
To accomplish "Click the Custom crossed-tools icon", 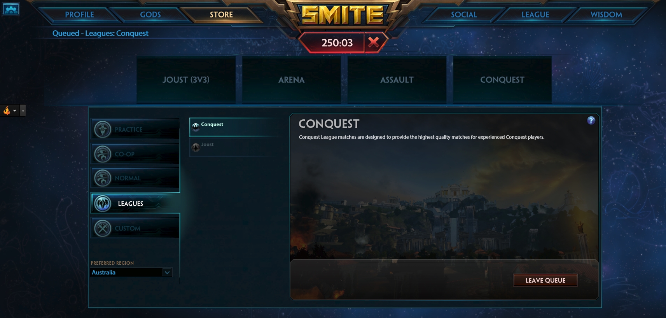I will point(103,228).
